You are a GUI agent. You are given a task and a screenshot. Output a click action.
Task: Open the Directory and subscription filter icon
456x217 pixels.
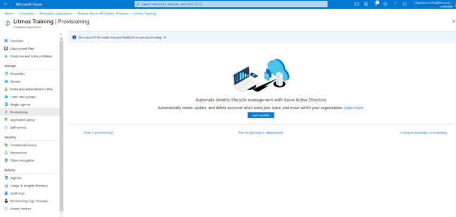366,4
